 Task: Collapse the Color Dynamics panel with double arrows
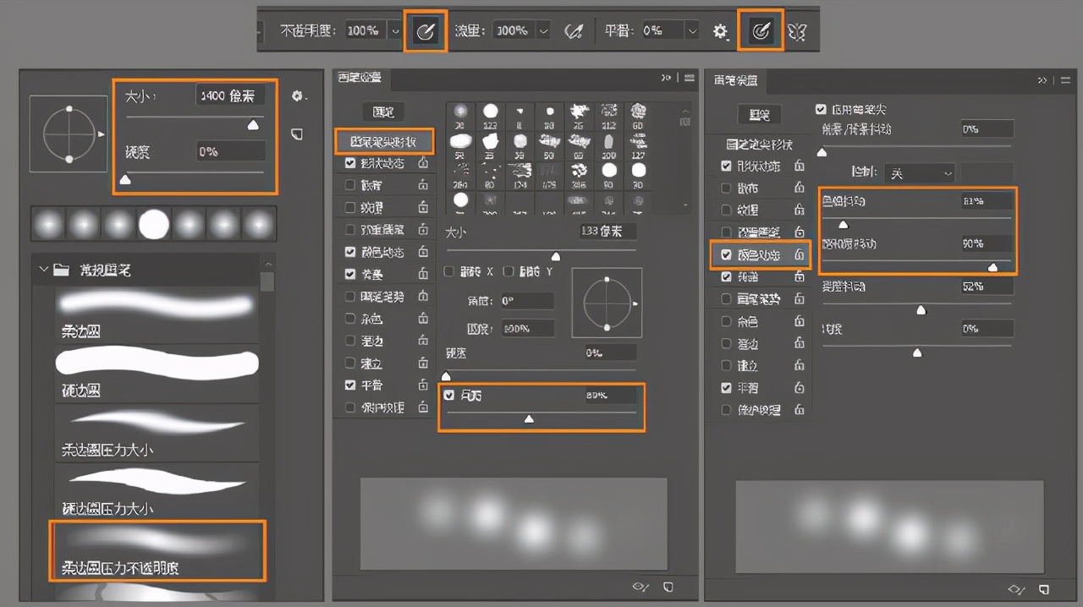[x=1042, y=79]
